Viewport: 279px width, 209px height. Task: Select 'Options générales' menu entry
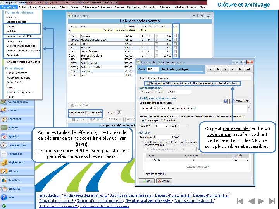point(17,73)
